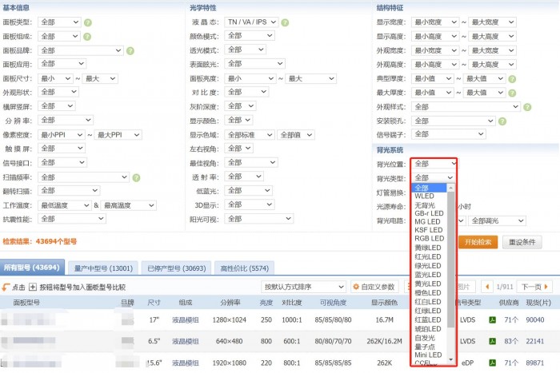Image resolution: width=560 pixels, height=373 pixels.
Task: Click the plus compare icon under tabs
Action: (x=33, y=287)
